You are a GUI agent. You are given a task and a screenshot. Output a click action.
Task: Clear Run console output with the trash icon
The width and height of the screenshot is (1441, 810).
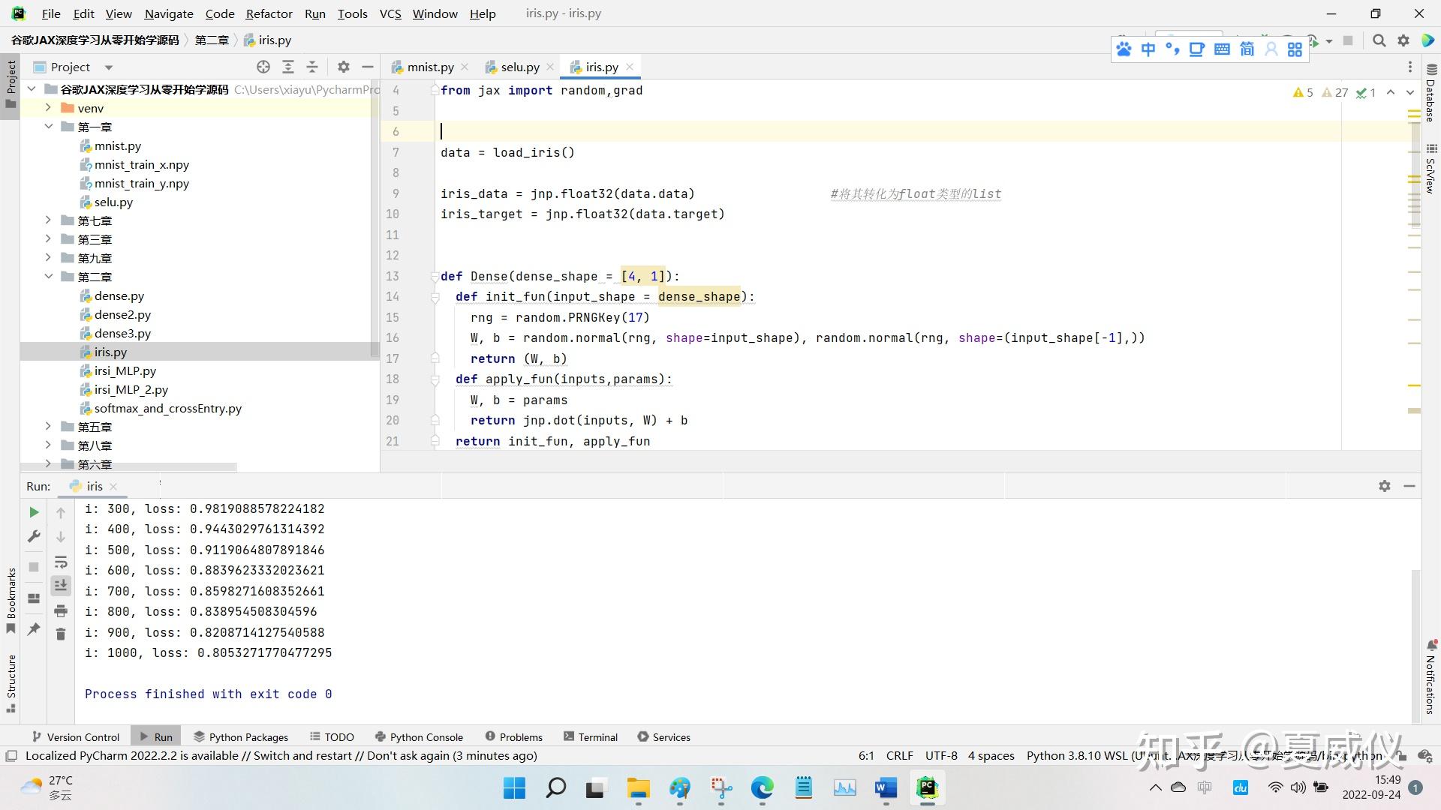pos(61,634)
